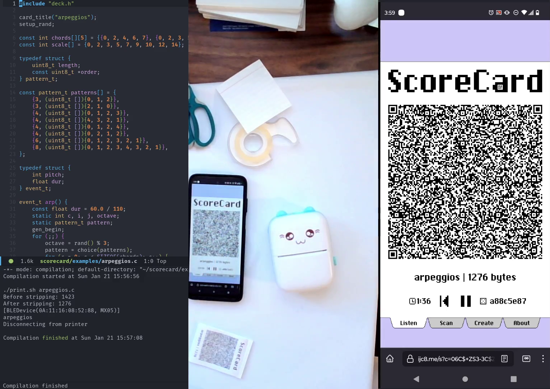Open the browser three-dot menu
The image size is (550, 389).
(x=543, y=359)
